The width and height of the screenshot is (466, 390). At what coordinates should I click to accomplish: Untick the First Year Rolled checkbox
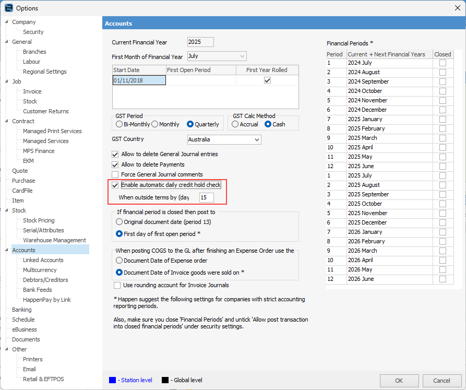coord(268,80)
